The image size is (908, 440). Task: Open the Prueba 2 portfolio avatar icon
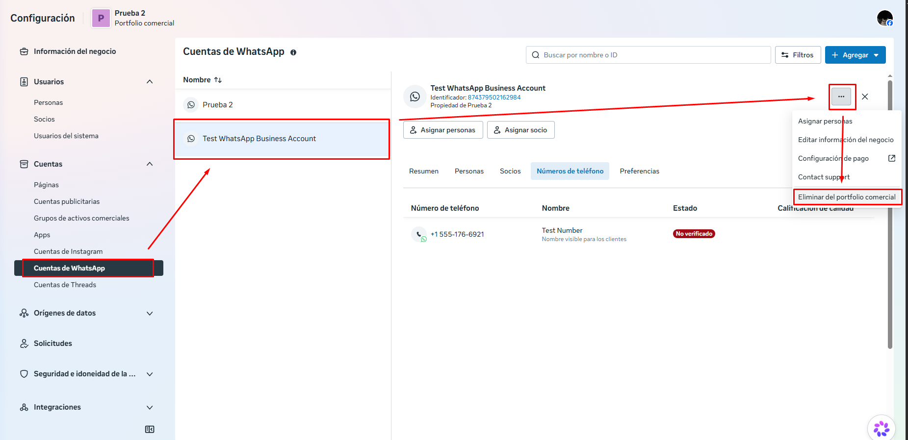[x=101, y=18]
